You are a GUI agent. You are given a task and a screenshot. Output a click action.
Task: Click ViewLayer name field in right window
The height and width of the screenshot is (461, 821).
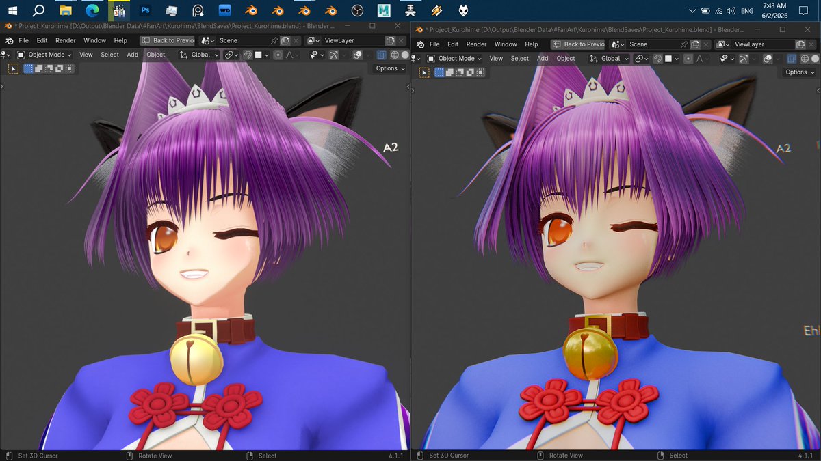point(762,44)
